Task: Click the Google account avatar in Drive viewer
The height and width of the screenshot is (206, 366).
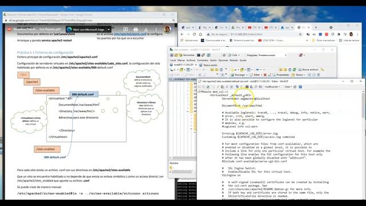Action: click(x=168, y=29)
